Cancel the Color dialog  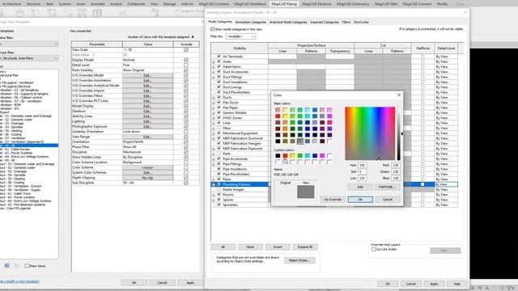[387, 200]
